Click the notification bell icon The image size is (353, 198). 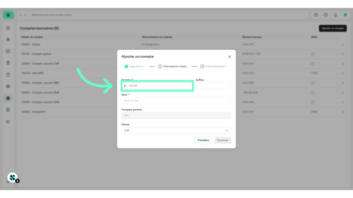pos(335,15)
